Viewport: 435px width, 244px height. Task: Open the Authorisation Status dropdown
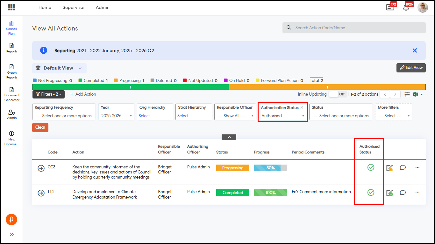point(283,116)
